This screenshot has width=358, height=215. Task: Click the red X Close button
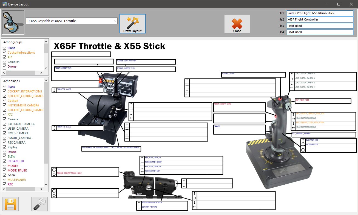237,24
